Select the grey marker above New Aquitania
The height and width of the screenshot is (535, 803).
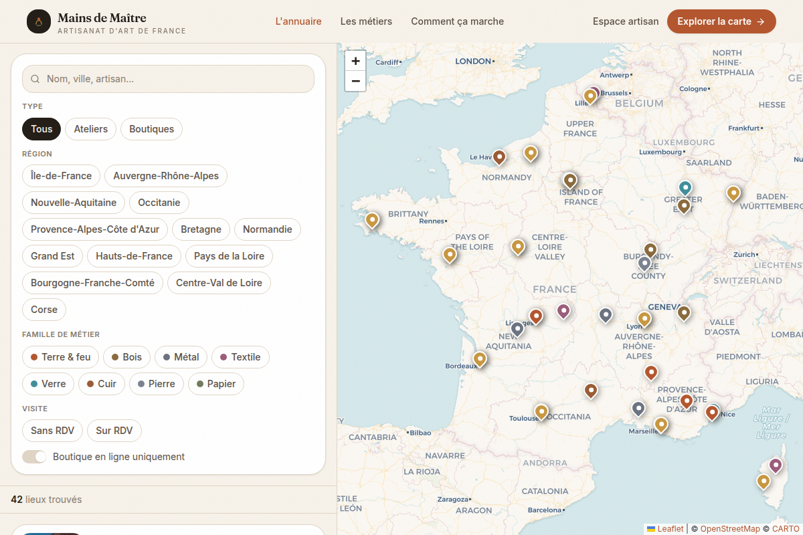[x=517, y=330]
